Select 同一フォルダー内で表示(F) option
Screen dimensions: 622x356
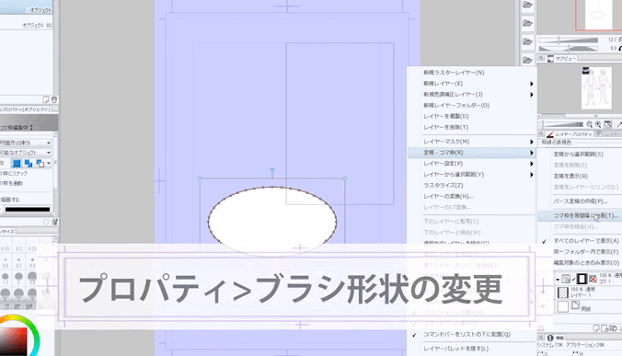point(586,252)
